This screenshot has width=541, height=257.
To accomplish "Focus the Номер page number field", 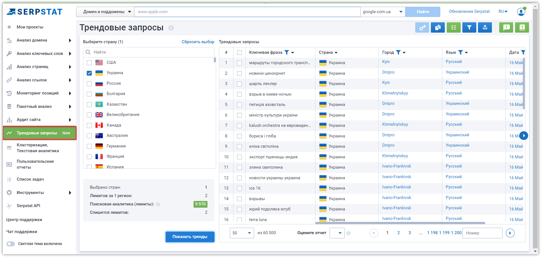I will pos(482,233).
